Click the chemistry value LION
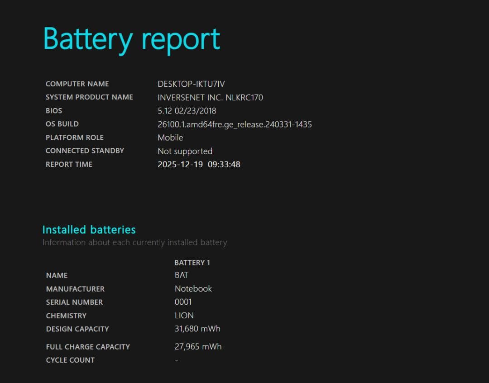The width and height of the screenshot is (489, 383). [x=184, y=316]
